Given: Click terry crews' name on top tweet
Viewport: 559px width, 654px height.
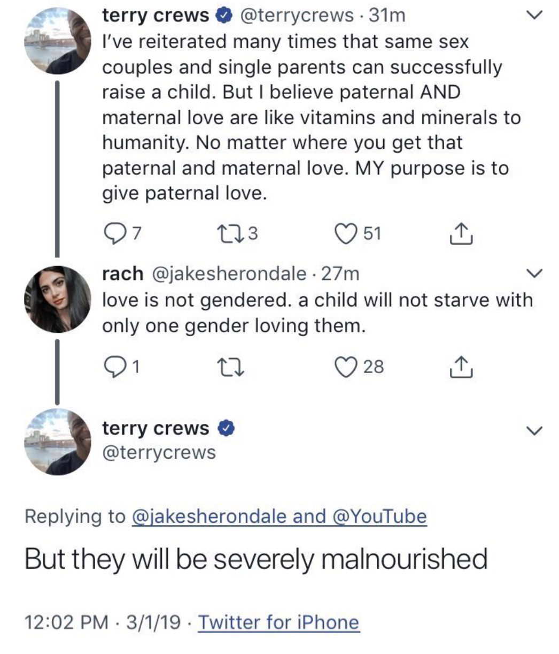Looking at the screenshot, I should point(156,16).
